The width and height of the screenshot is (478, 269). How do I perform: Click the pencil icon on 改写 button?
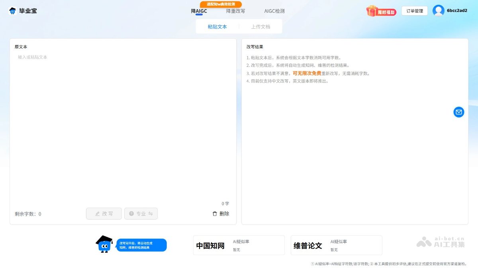[x=98, y=214]
